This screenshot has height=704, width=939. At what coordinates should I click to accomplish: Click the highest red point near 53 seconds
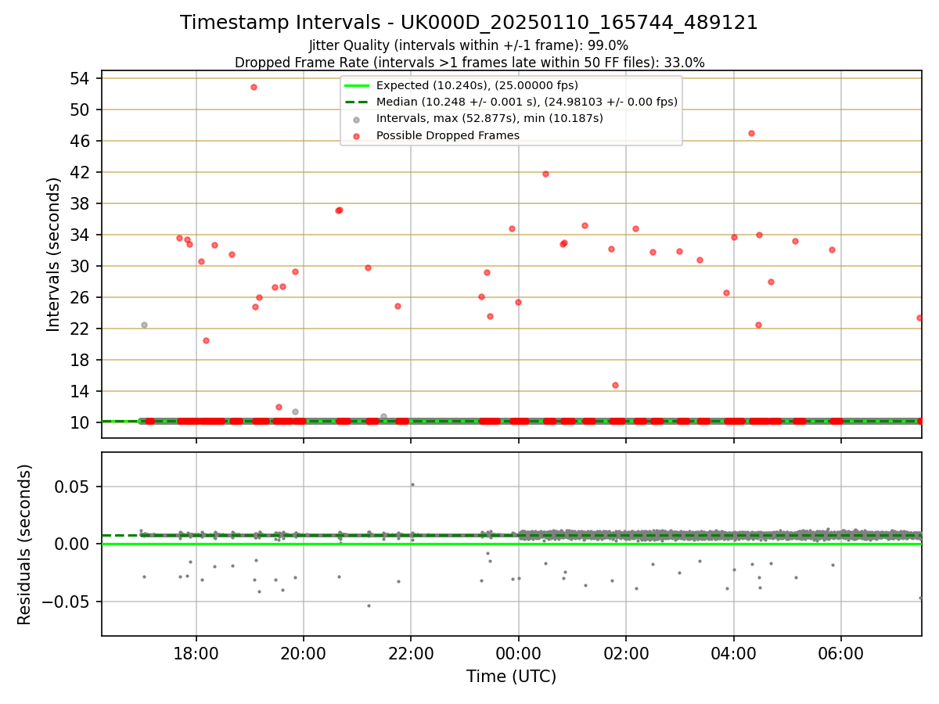pos(254,87)
